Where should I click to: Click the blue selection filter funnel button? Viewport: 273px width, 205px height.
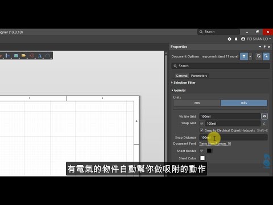coord(244,56)
